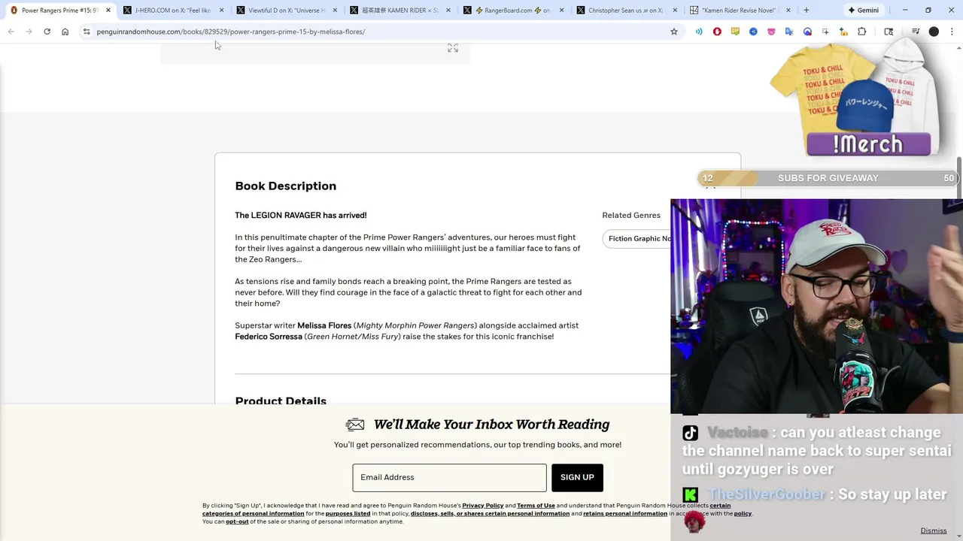
Task: Focus the Email Address field
Action: click(449, 477)
